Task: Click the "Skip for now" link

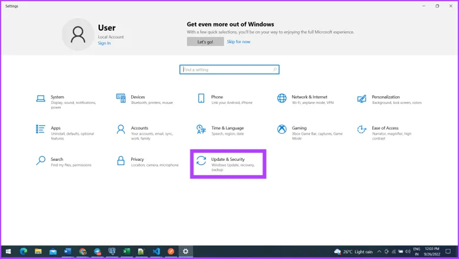Action: (238, 42)
